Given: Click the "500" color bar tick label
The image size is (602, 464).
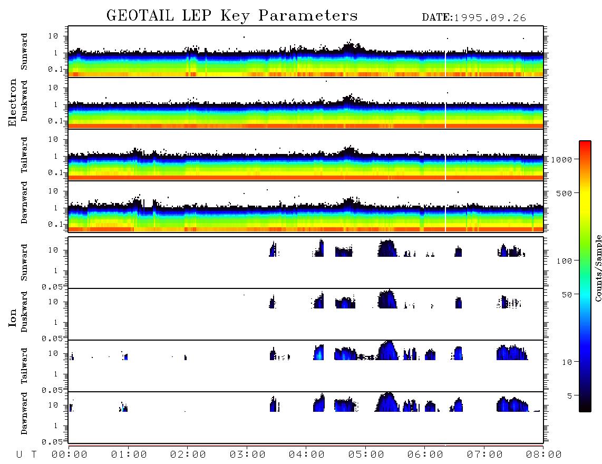Looking at the screenshot, I should tap(564, 193).
